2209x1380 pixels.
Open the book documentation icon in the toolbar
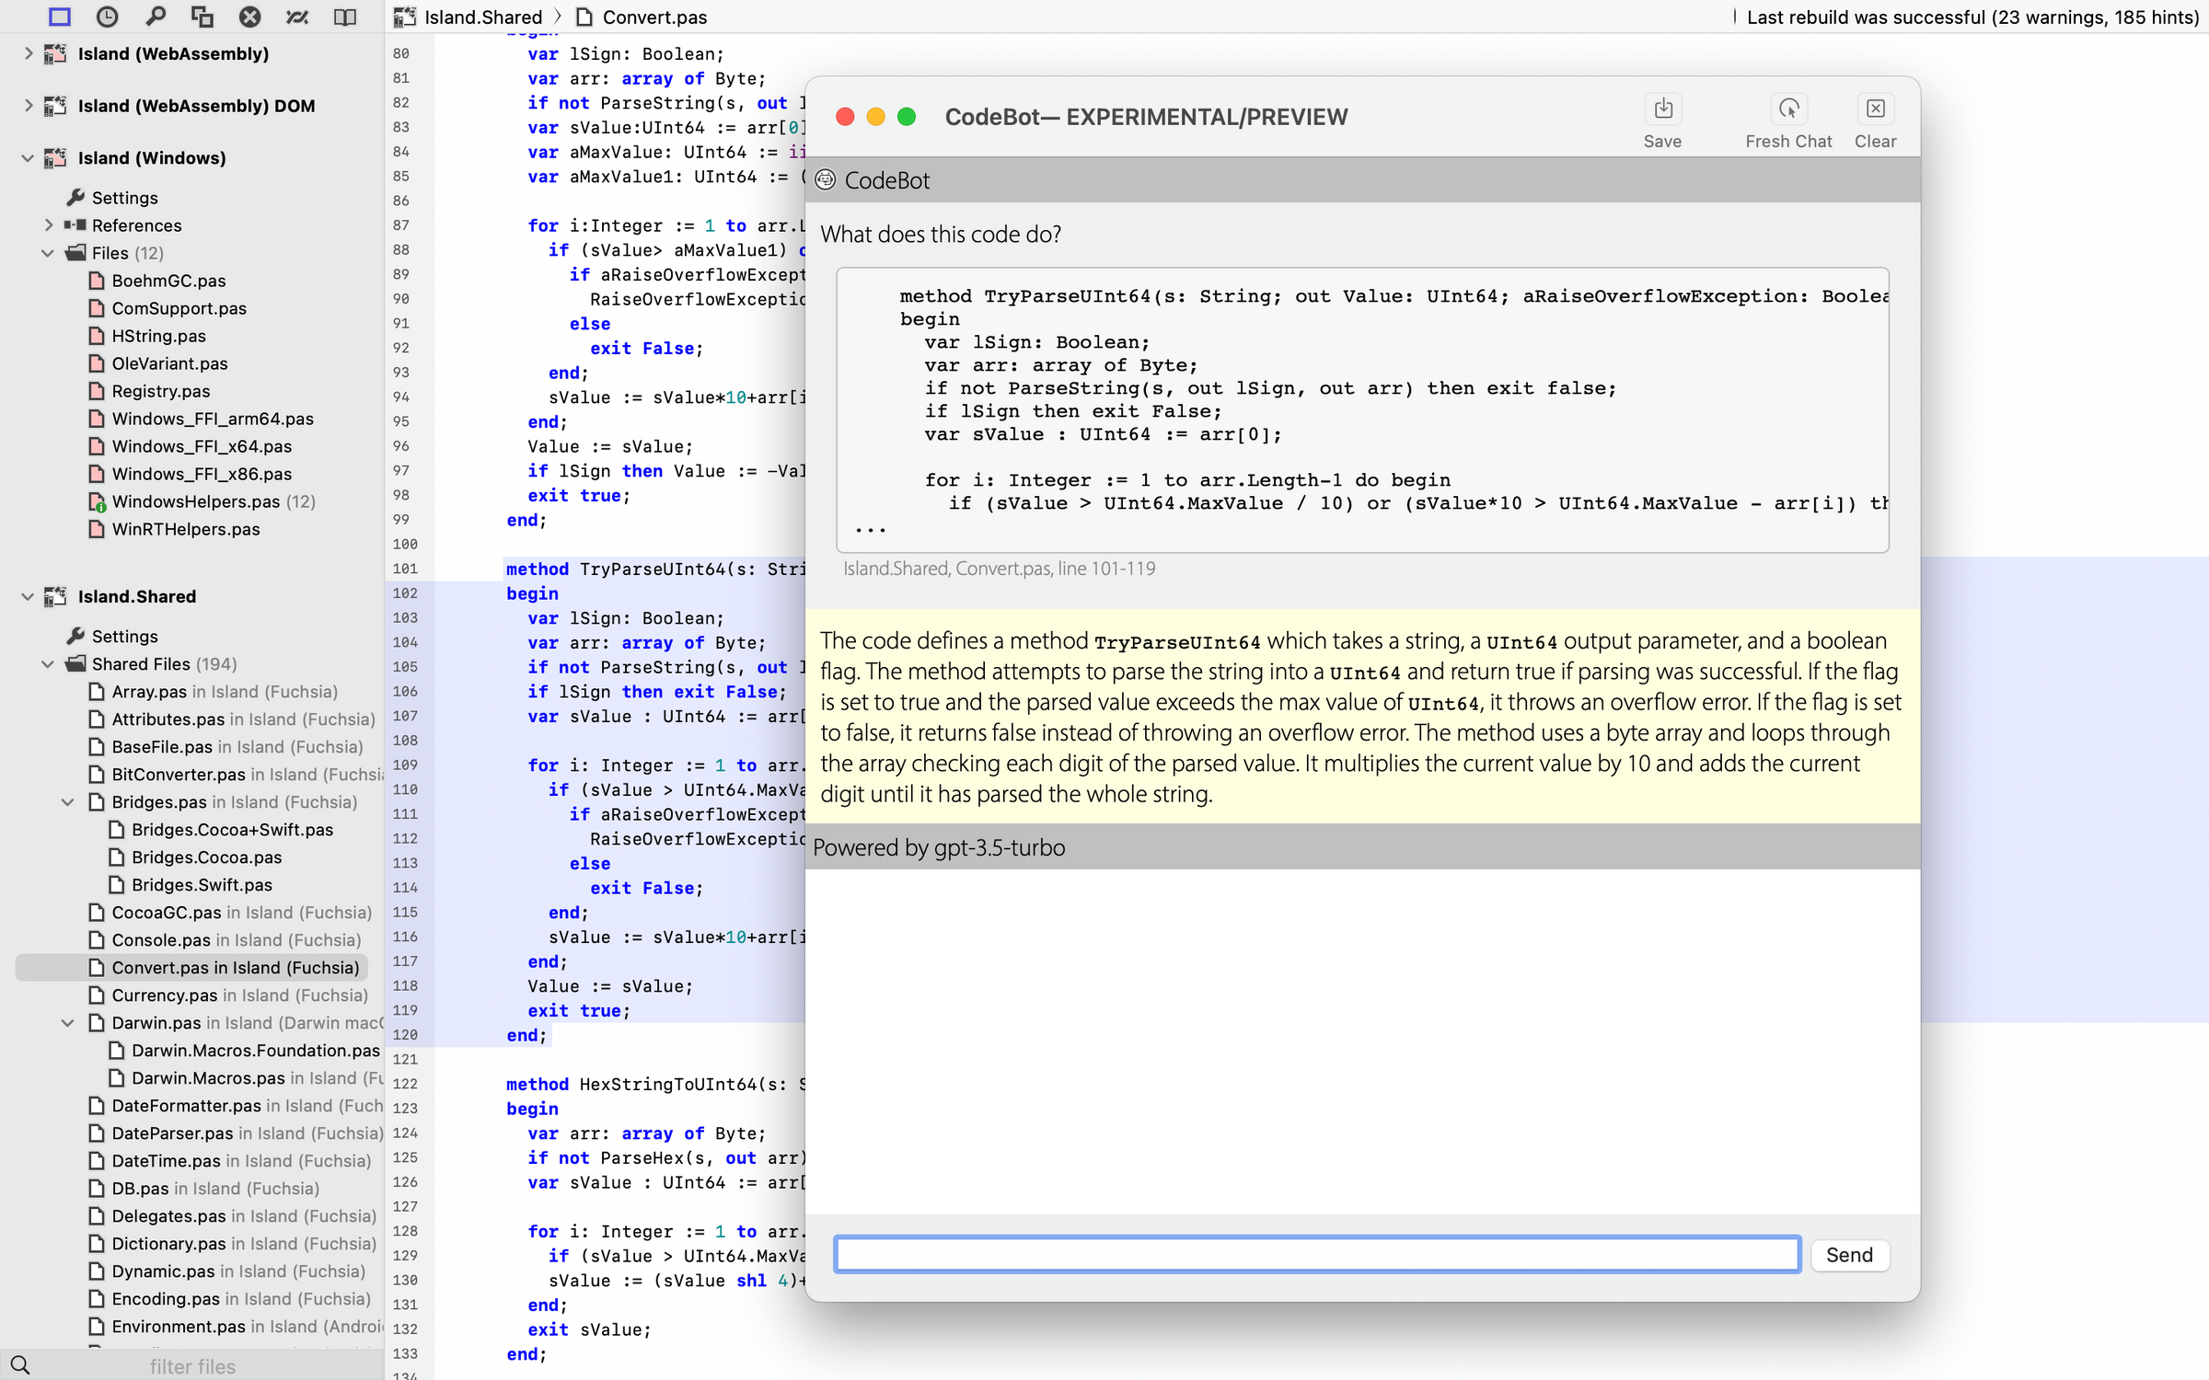tap(345, 17)
